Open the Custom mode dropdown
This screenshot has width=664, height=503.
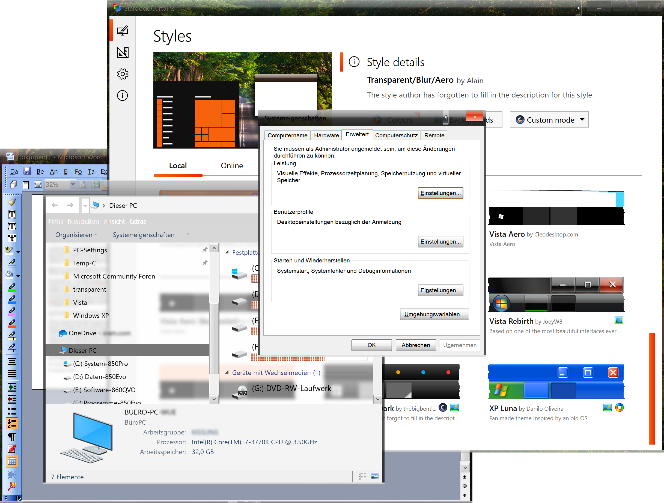point(549,120)
